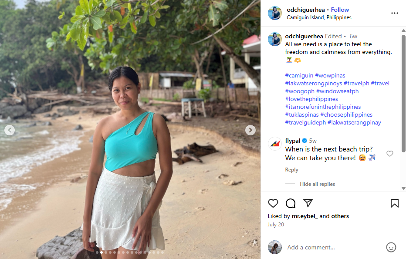The image size is (406, 259).
Task: Open the three-dot more options menu
Action: 395,13
